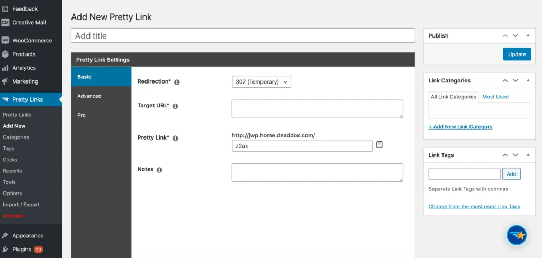
Task: Focus the Target URL text field
Action: click(x=317, y=109)
